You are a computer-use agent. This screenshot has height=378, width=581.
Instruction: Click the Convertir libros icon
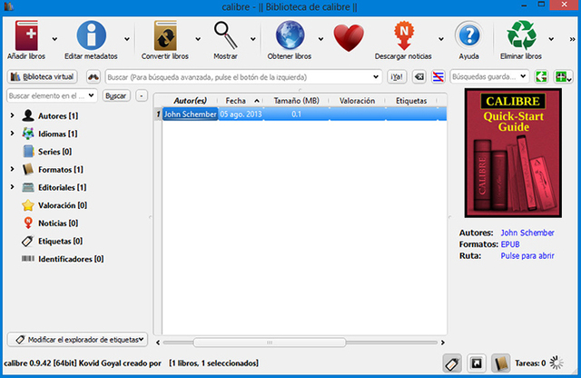[x=165, y=35]
